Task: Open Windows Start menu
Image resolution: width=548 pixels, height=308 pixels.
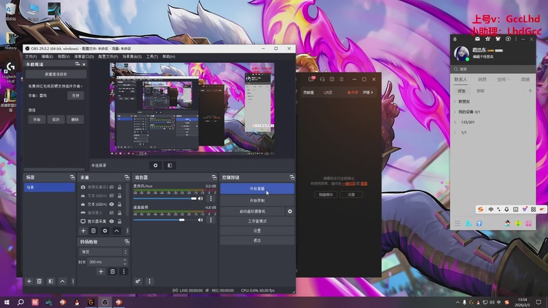Action: (x=6, y=302)
